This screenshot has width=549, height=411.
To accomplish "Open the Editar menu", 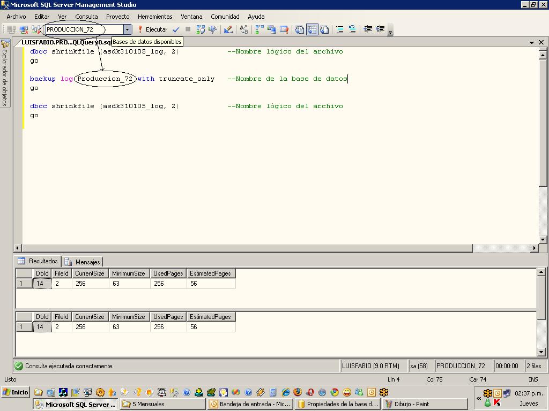I will tap(42, 17).
